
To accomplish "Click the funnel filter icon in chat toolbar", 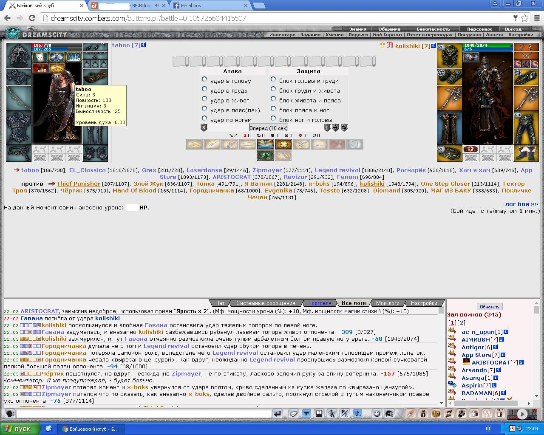I will pos(306,413).
